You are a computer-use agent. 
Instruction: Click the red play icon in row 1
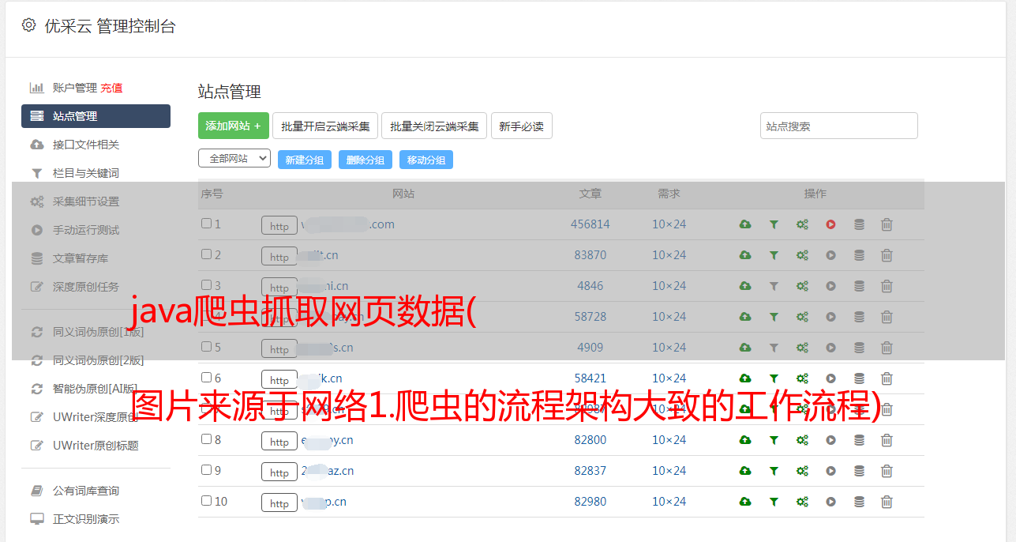830,224
